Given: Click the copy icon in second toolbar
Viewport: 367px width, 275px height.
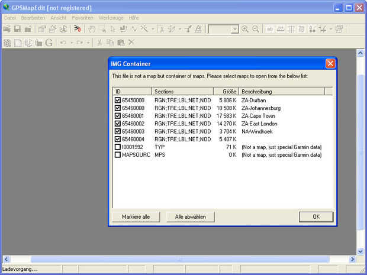Looking at the screenshot, I should click(110, 43).
